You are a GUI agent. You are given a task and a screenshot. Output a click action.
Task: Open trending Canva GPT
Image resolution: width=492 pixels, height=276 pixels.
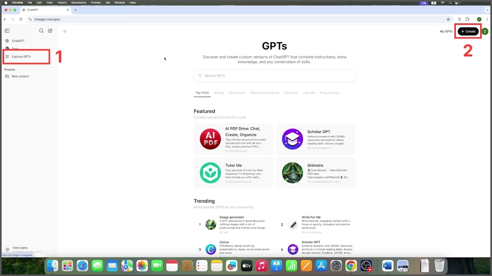pos(233,249)
